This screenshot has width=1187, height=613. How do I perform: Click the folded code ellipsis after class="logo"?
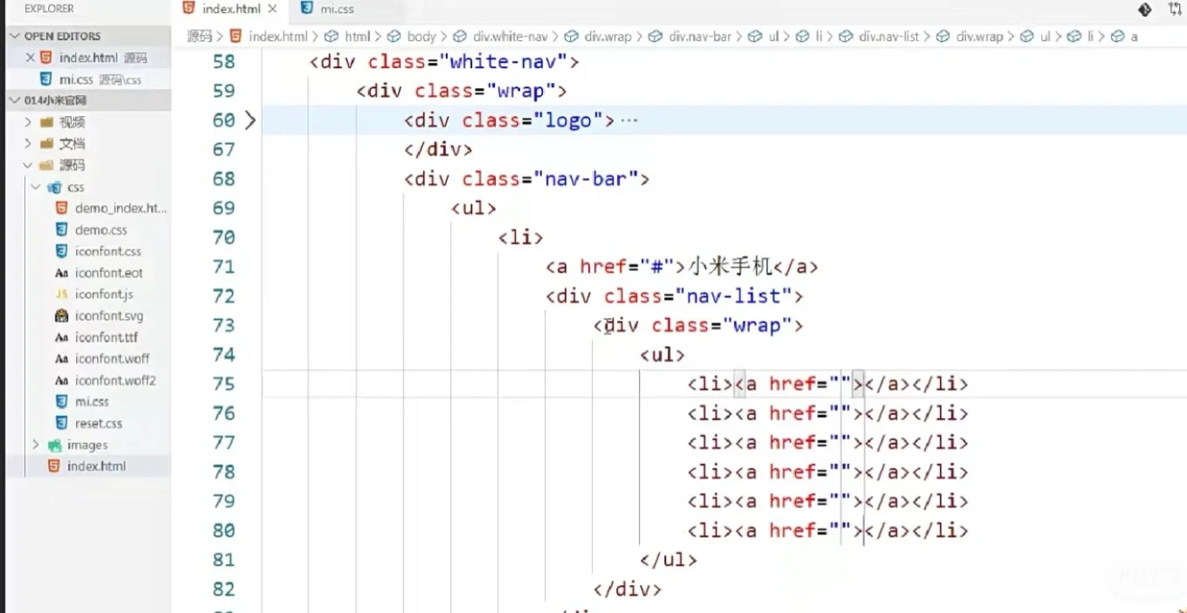629,120
